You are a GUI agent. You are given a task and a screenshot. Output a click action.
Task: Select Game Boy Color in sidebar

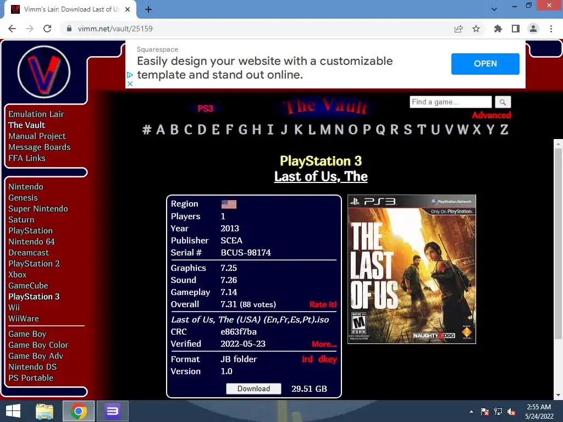click(x=38, y=345)
